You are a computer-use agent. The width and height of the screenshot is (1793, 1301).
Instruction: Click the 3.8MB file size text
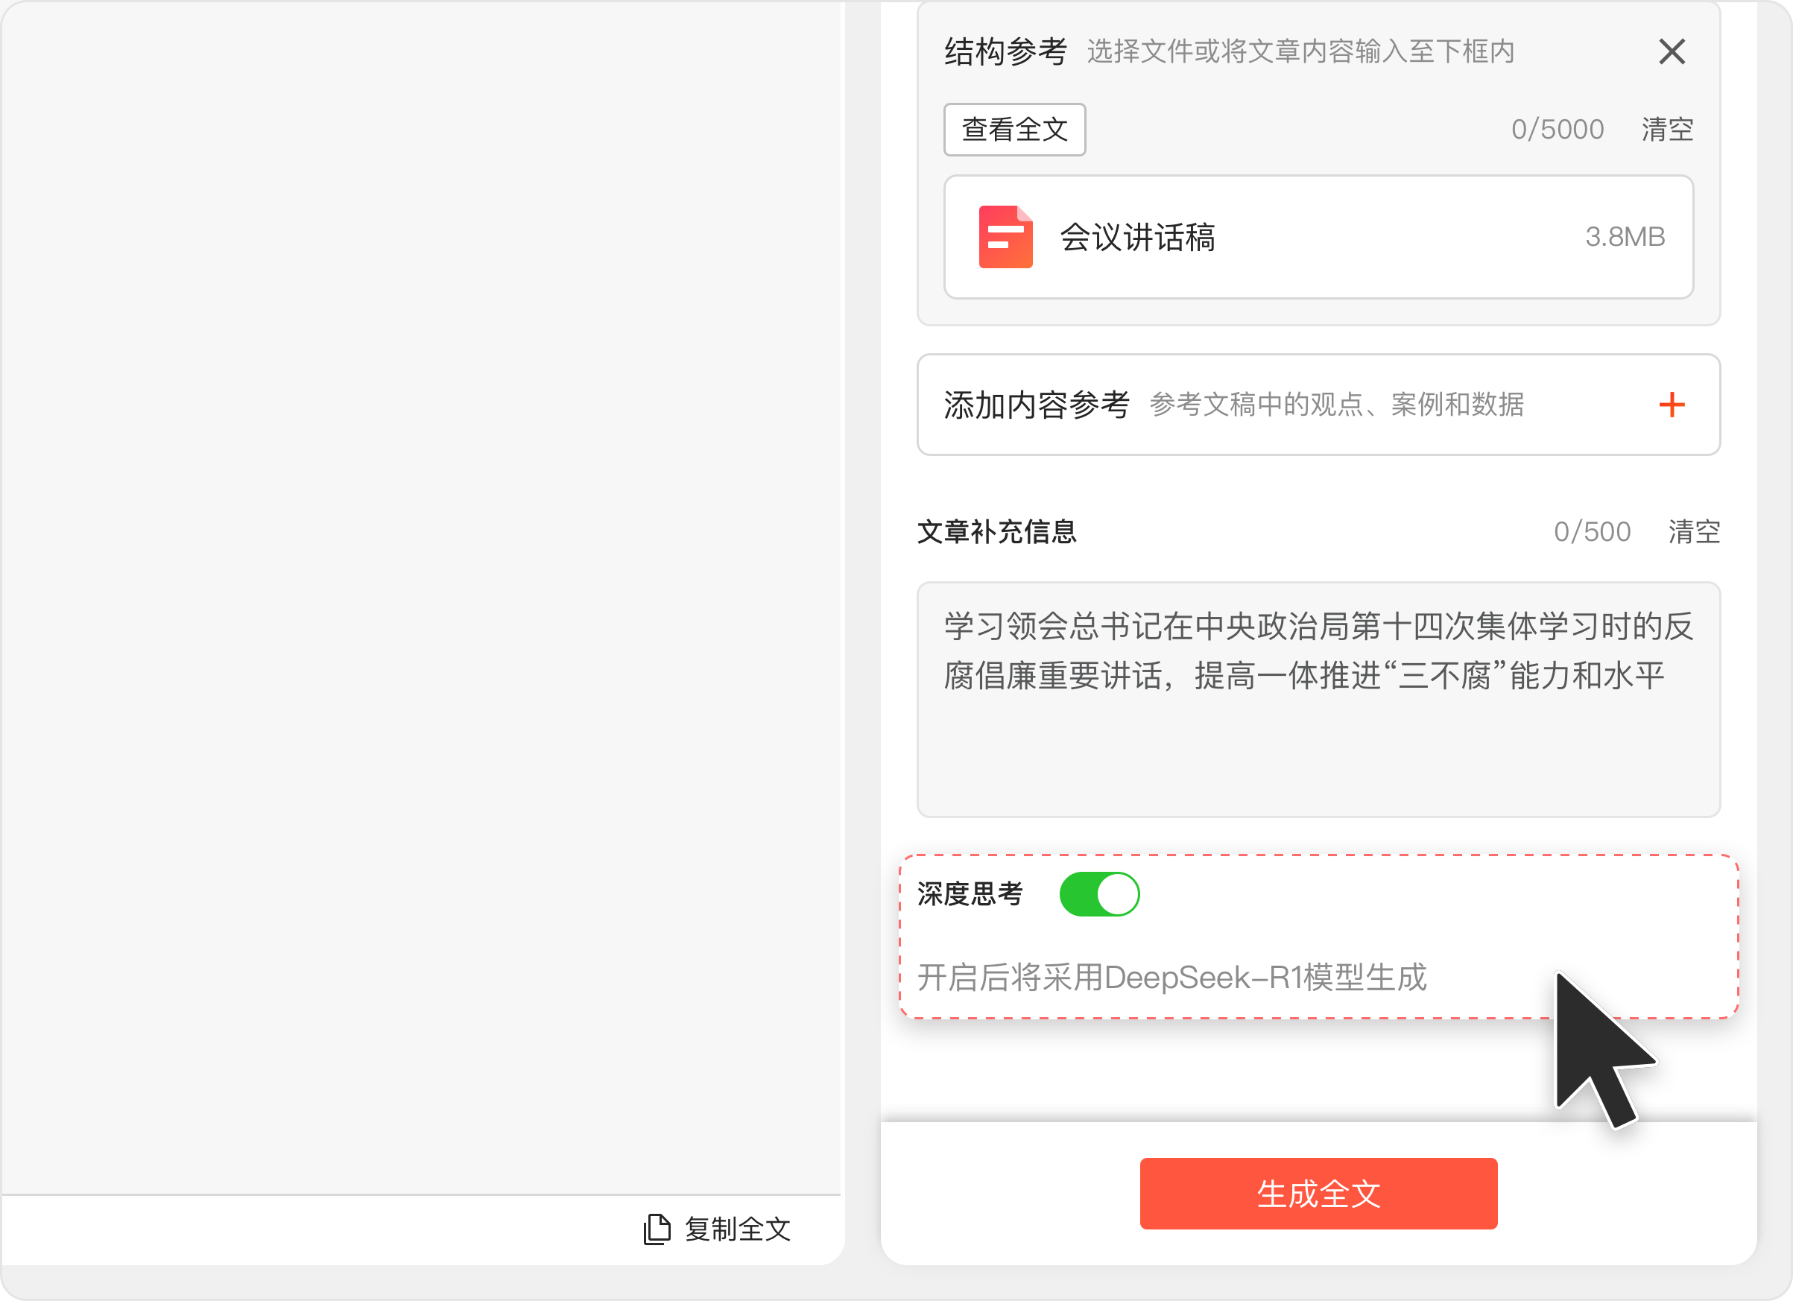1625,237
